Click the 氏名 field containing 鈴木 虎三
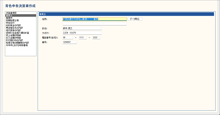The image size is (220, 115). tap(82, 28)
